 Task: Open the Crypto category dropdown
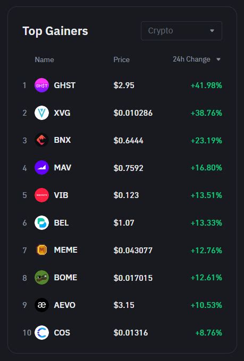pyautogui.click(x=181, y=31)
